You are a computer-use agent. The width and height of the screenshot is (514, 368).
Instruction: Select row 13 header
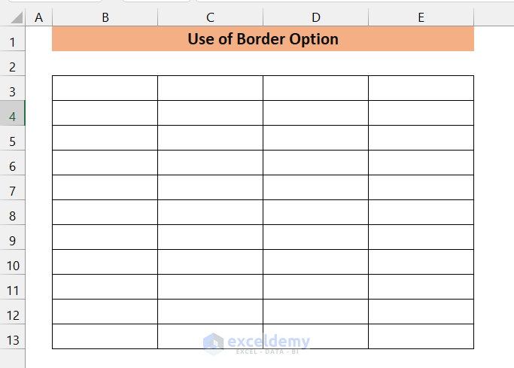tap(12, 340)
